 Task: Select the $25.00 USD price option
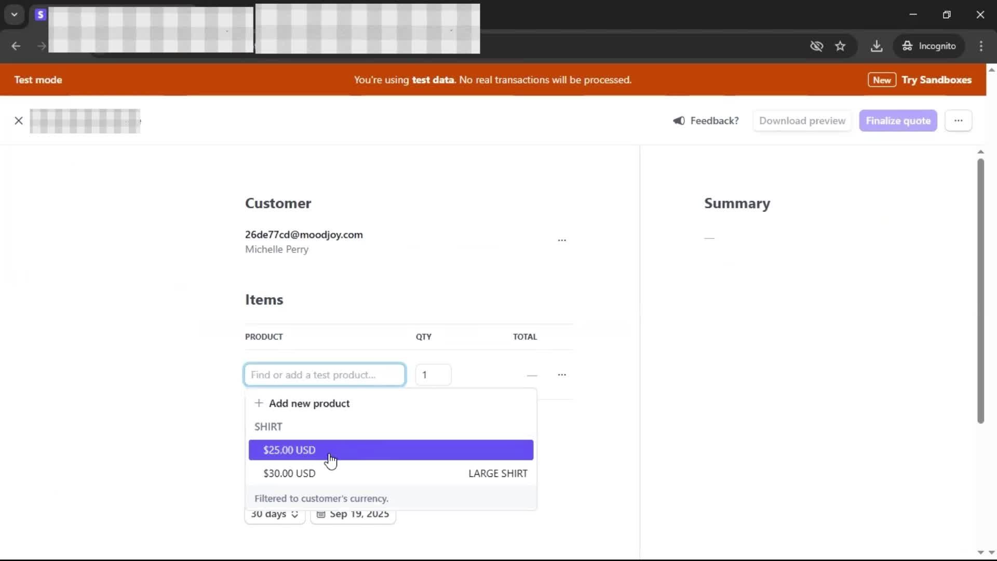pos(390,450)
